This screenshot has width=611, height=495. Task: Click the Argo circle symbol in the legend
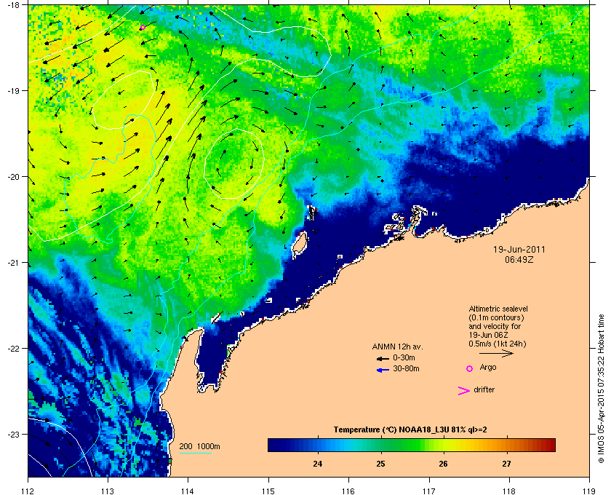470,368
